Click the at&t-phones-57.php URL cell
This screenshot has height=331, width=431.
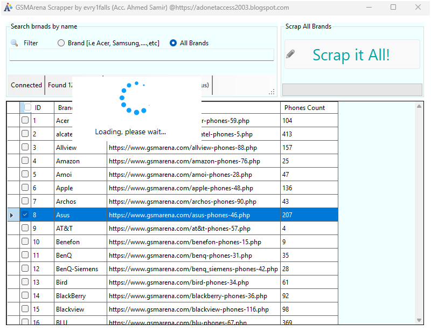tap(193, 229)
